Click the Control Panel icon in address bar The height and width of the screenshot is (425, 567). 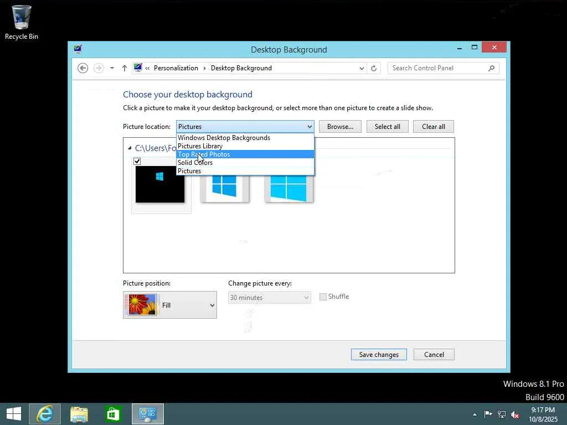[x=138, y=68]
